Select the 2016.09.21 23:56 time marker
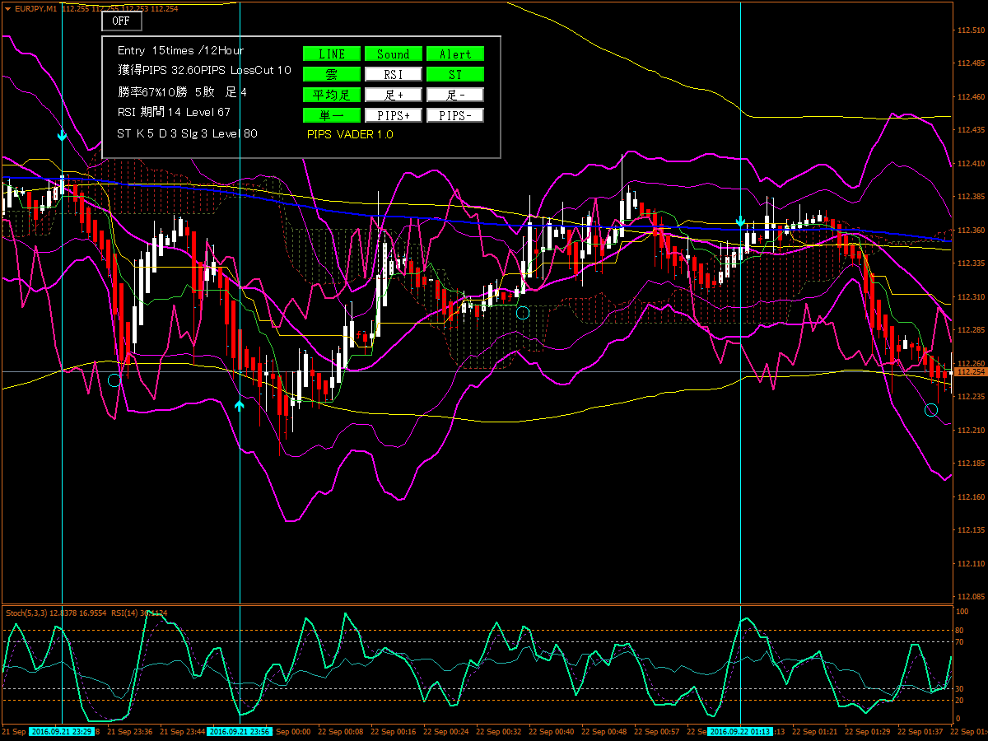 (x=240, y=731)
